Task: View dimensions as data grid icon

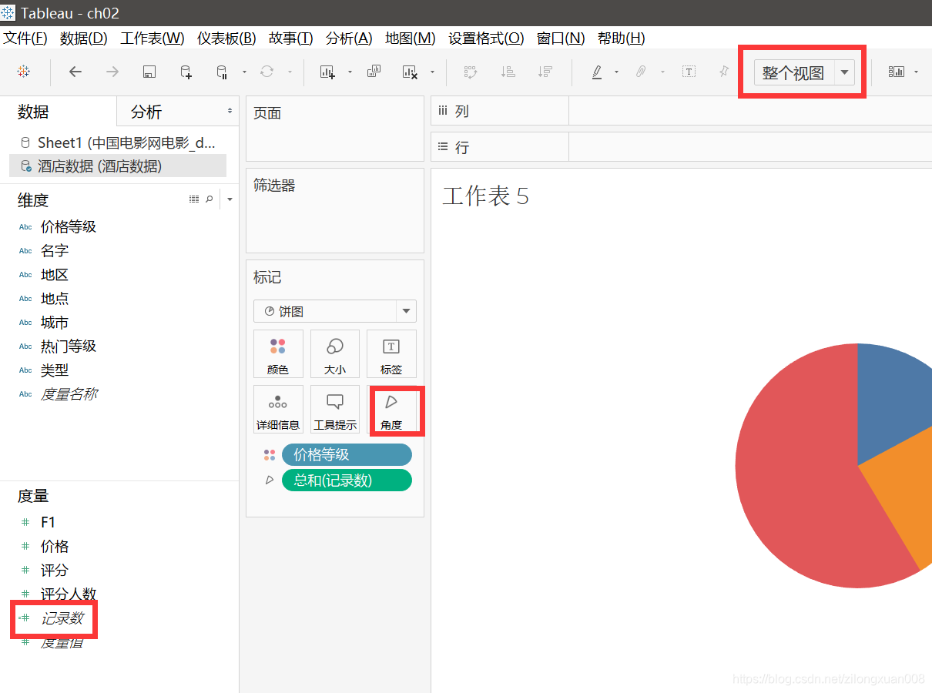Action: (x=194, y=199)
